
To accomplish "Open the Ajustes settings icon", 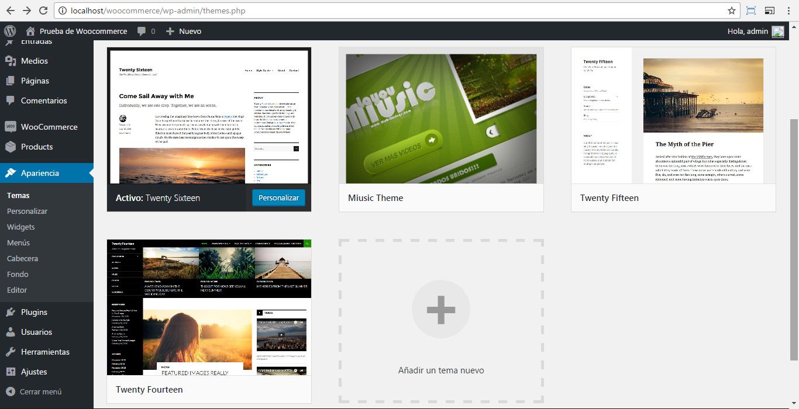I will tap(10, 372).
